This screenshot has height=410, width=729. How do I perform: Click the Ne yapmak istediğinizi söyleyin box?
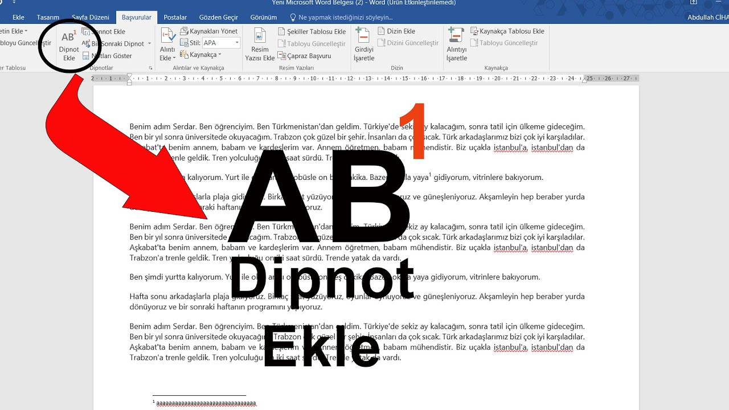click(x=342, y=18)
